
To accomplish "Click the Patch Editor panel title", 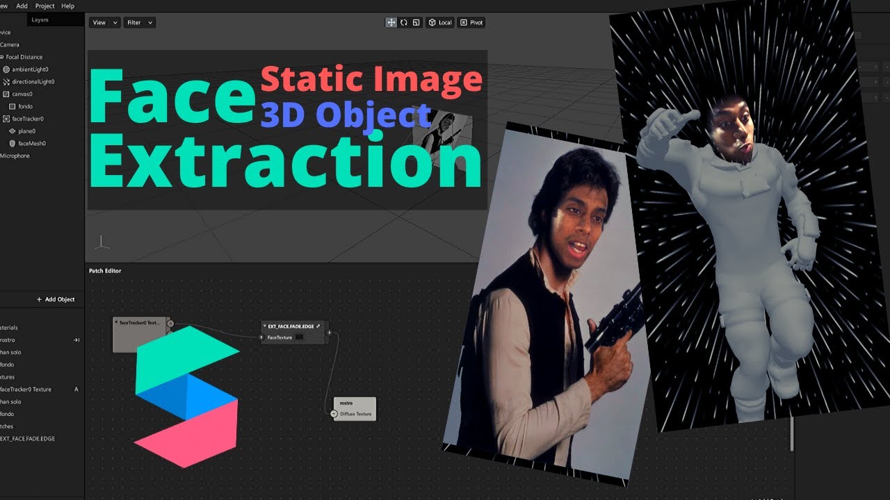I will tap(105, 271).
